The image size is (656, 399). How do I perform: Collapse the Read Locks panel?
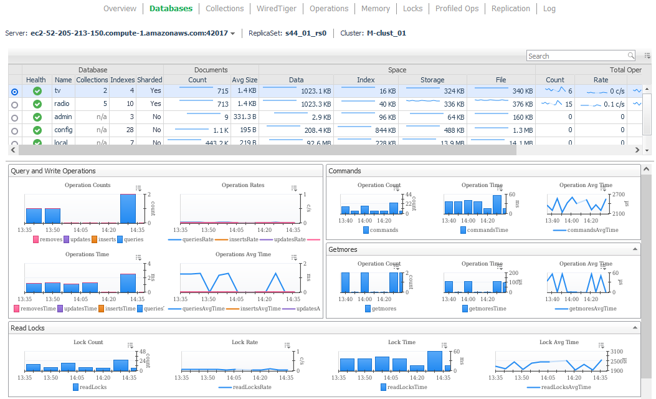[x=635, y=327]
